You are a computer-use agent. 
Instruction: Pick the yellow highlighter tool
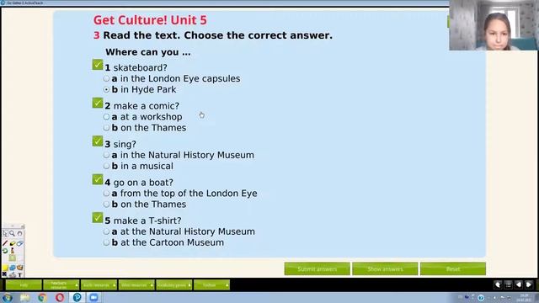click(x=13, y=243)
